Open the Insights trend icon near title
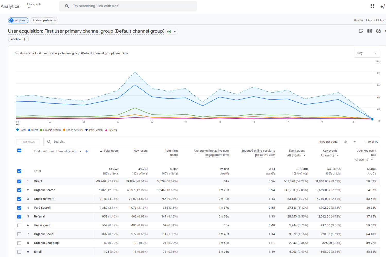The image size is (386, 257). [378, 31]
